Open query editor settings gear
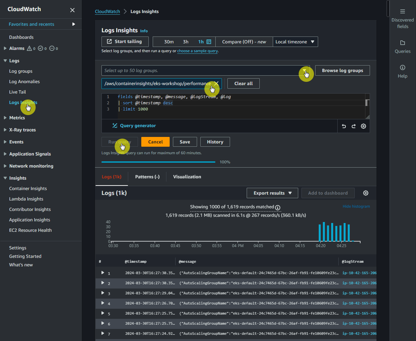The image size is (416, 341). (363, 126)
